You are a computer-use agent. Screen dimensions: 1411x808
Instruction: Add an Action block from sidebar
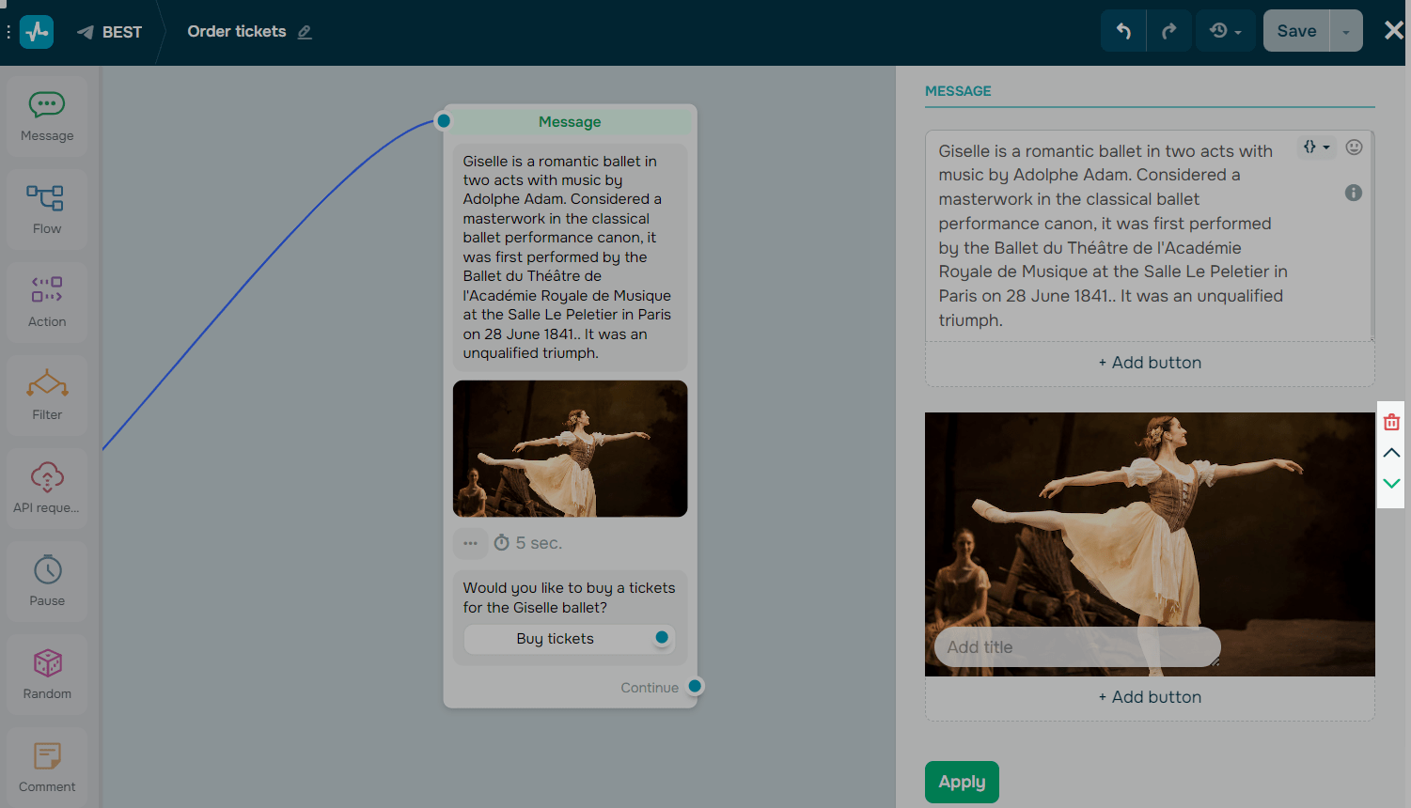[47, 303]
